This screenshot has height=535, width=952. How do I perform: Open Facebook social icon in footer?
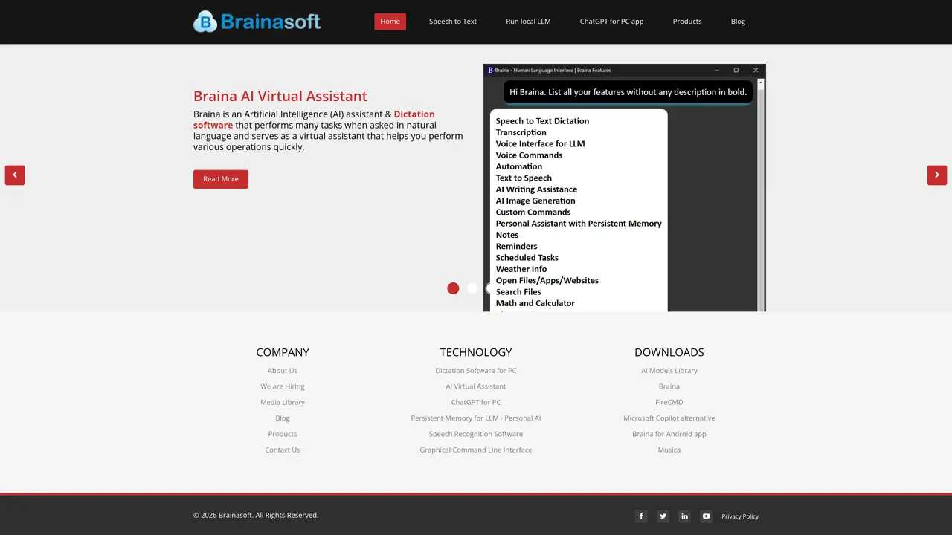[641, 516]
